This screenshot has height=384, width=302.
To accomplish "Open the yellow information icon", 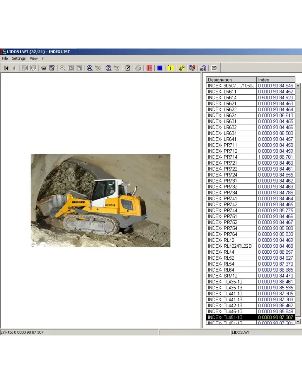I will (170, 68).
